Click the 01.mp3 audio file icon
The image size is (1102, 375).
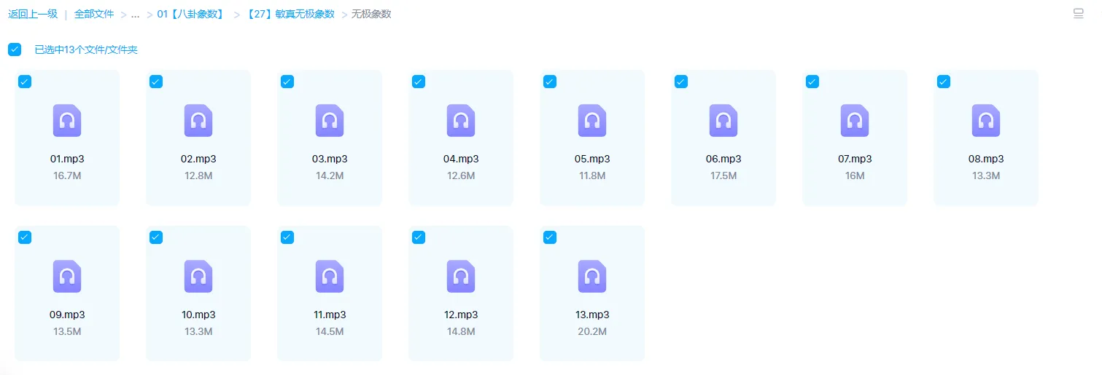pyautogui.click(x=67, y=121)
